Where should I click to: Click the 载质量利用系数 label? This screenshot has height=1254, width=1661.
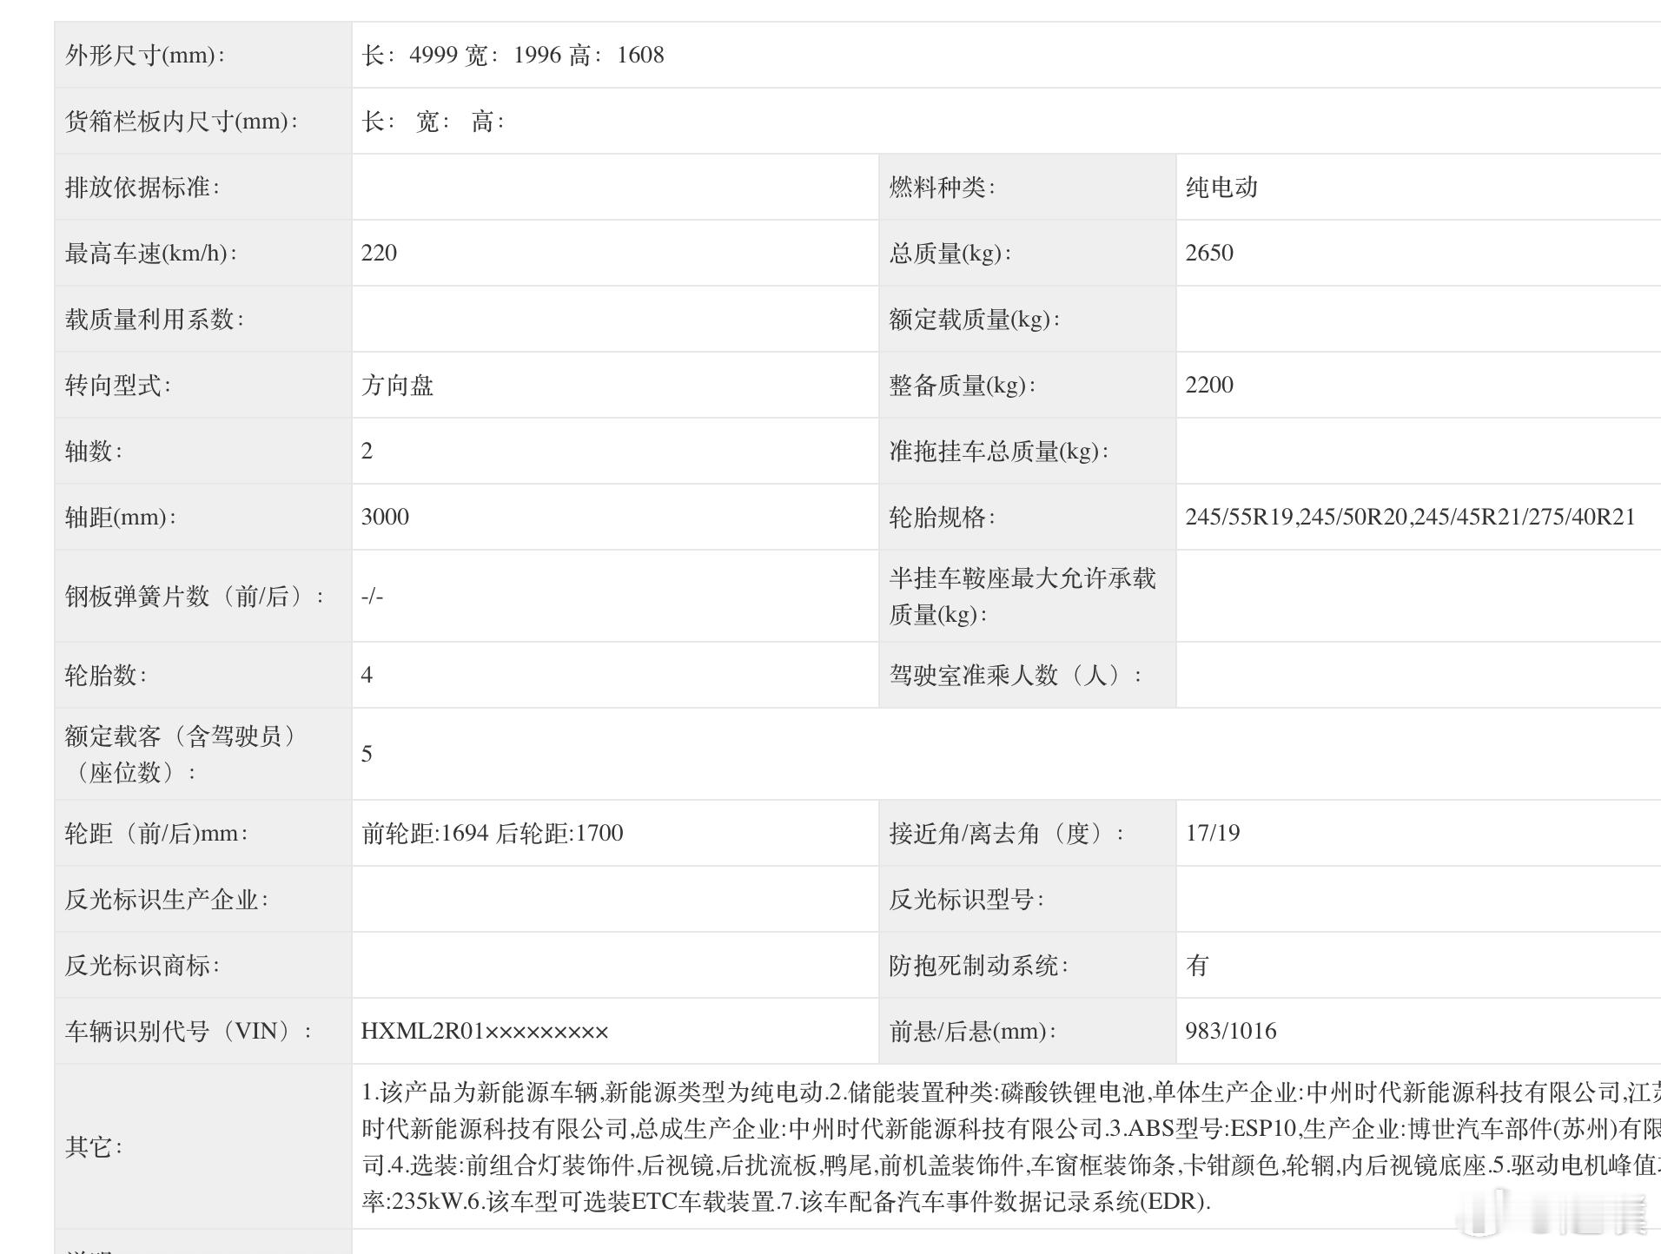pos(155,319)
